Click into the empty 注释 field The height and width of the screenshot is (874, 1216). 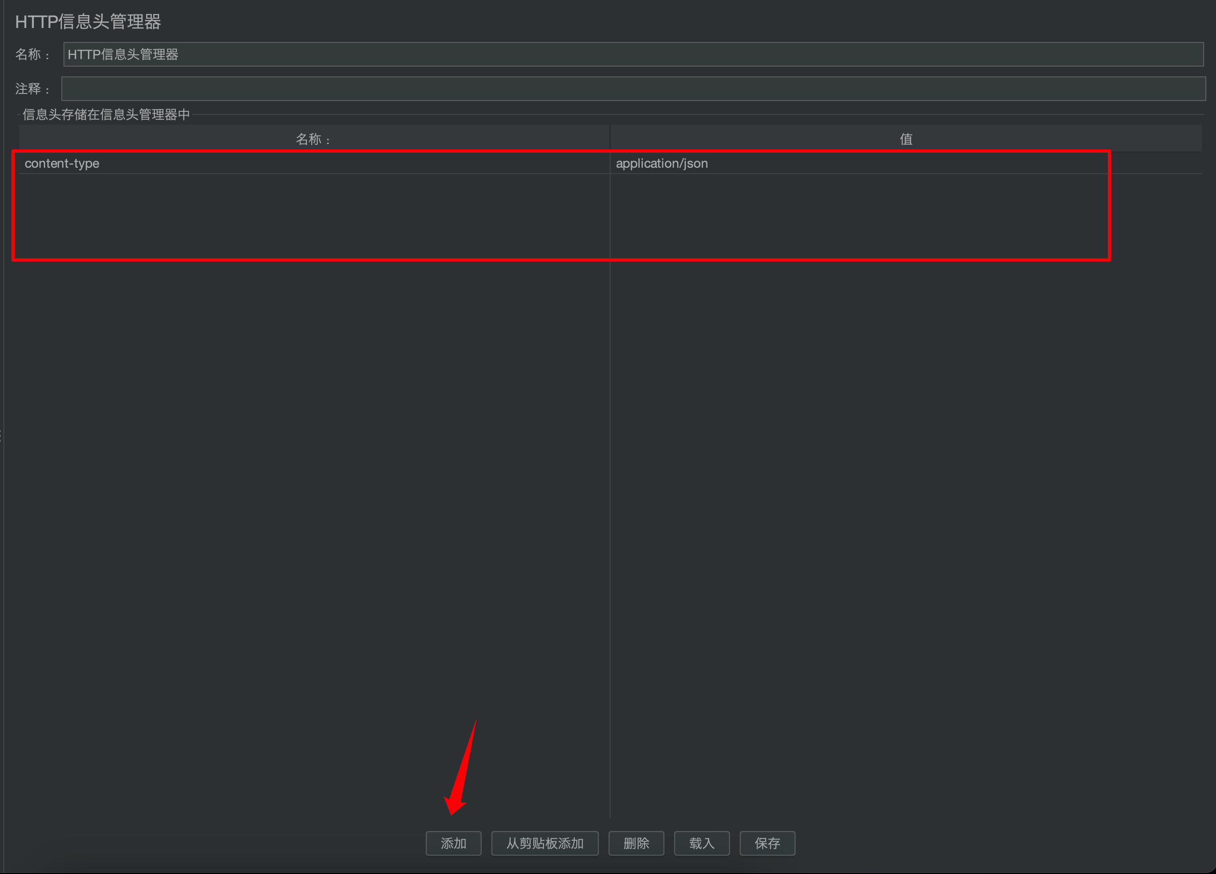[x=633, y=89]
